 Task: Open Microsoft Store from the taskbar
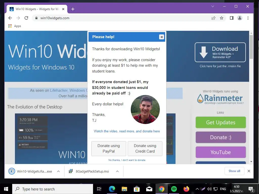pos(137,189)
